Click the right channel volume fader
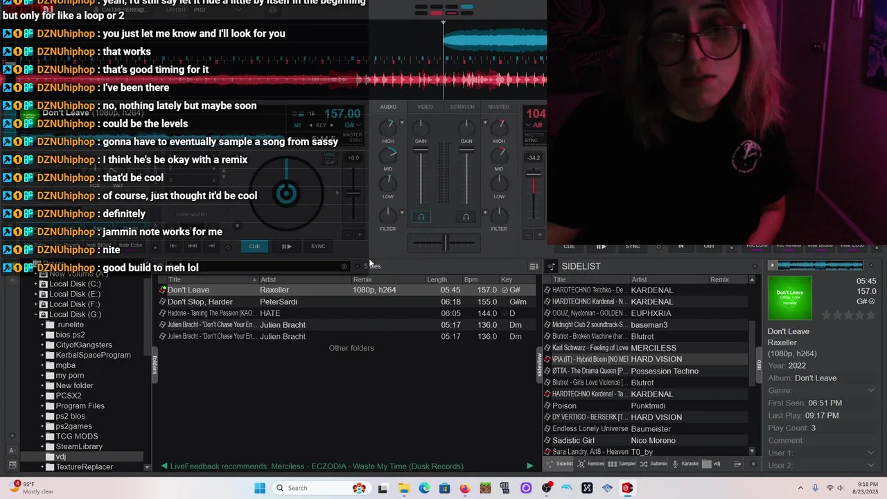Screen dimensions: 887x499 (x=466, y=150)
